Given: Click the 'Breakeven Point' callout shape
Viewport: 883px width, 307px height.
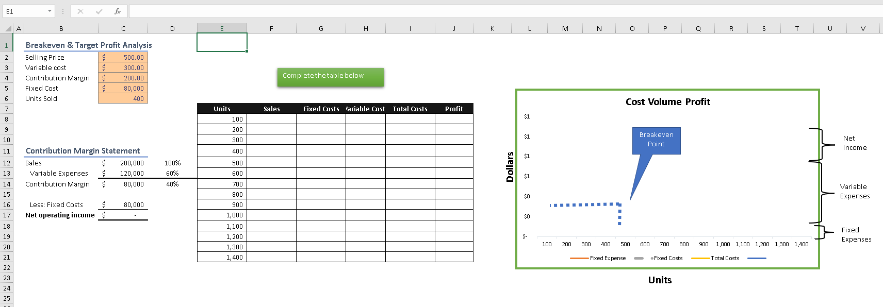Looking at the screenshot, I should click(656, 141).
